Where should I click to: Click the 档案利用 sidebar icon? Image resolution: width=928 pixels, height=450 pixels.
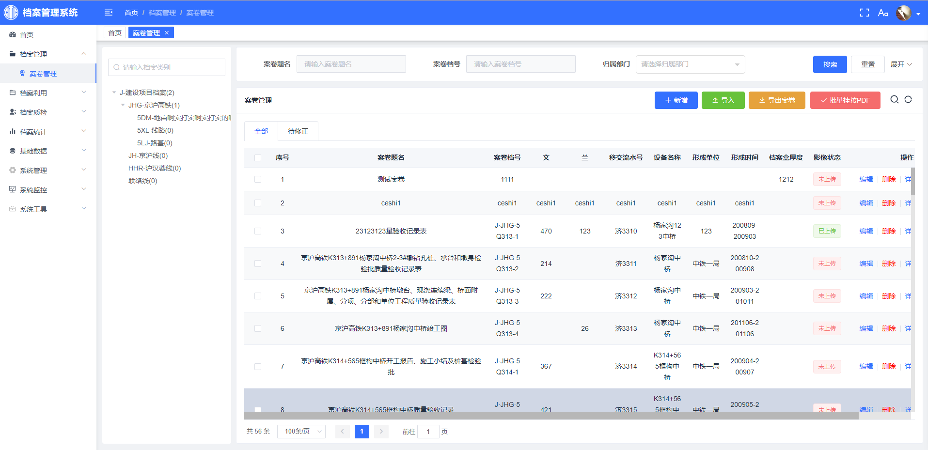point(13,93)
